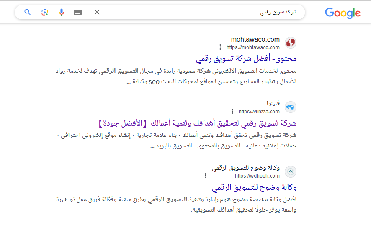Open three-dot menu for wdhooh.com result
Image resolution: width=371 pixels, height=225 pixels.
tap(206, 176)
